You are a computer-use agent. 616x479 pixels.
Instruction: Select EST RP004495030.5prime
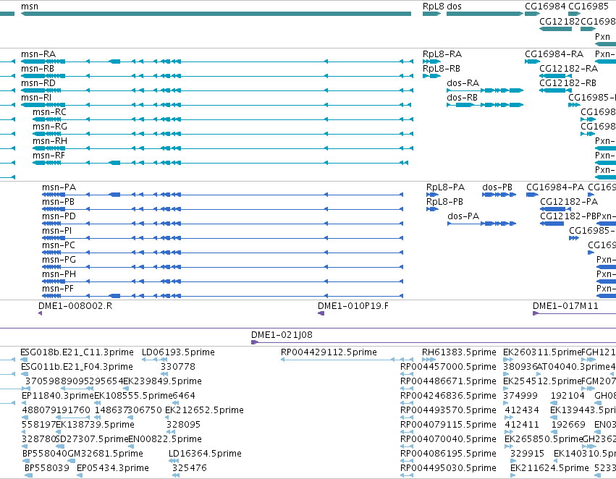tap(407, 475)
